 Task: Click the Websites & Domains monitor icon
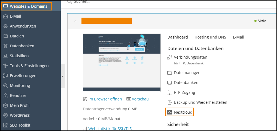pyautogui.click(x=6, y=6)
